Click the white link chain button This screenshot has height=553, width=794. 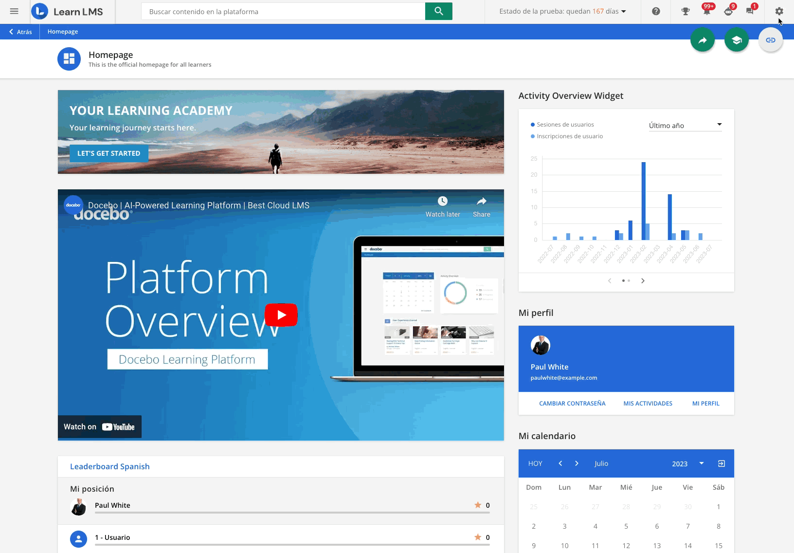click(771, 40)
